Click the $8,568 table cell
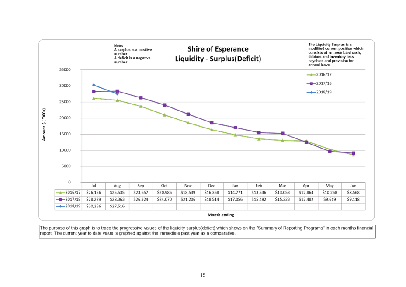The width and height of the screenshot is (406, 287). (353, 193)
